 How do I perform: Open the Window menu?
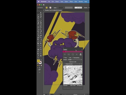click(x=81, y=2)
